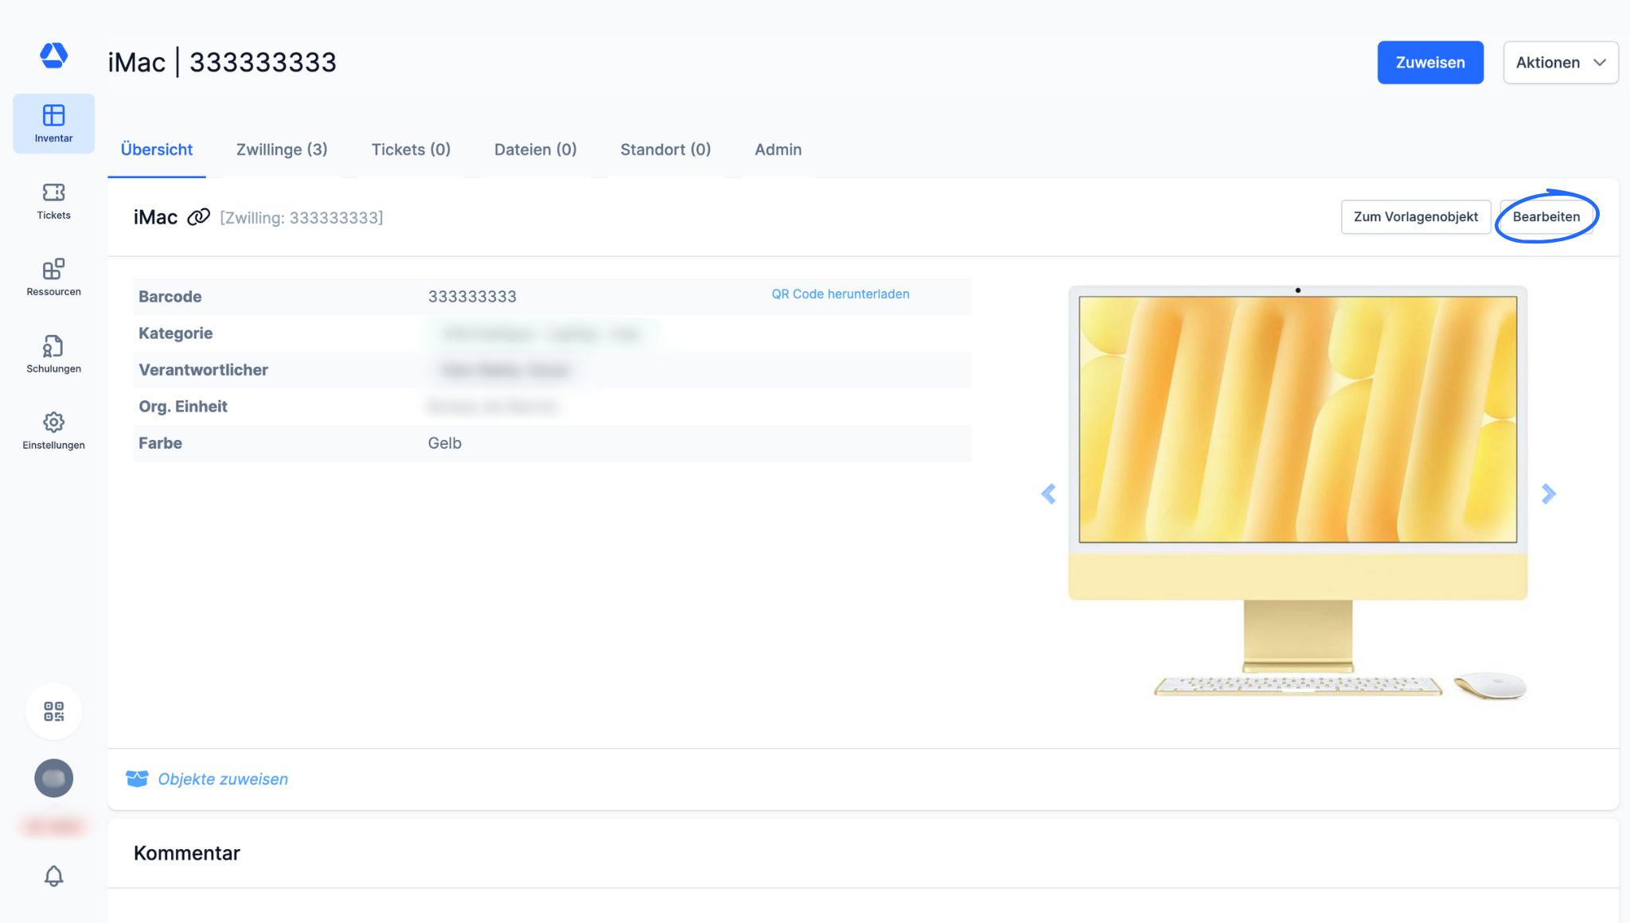Screen dimensions: 1630x923
Task: Open the user avatar in sidebar
Action: 53,778
